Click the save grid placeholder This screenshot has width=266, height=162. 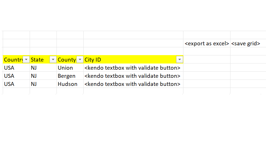(x=246, y=43)
